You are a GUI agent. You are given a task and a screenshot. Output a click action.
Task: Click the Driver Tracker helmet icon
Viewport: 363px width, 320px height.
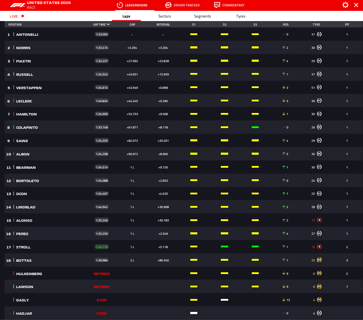(168, 5)
